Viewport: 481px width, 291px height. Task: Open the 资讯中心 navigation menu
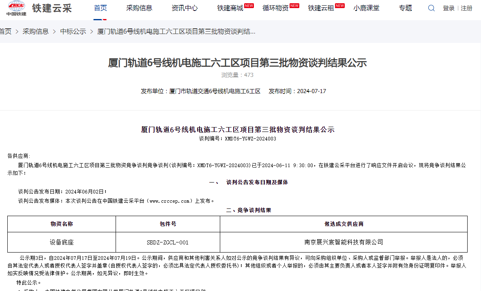pos(185,8)
